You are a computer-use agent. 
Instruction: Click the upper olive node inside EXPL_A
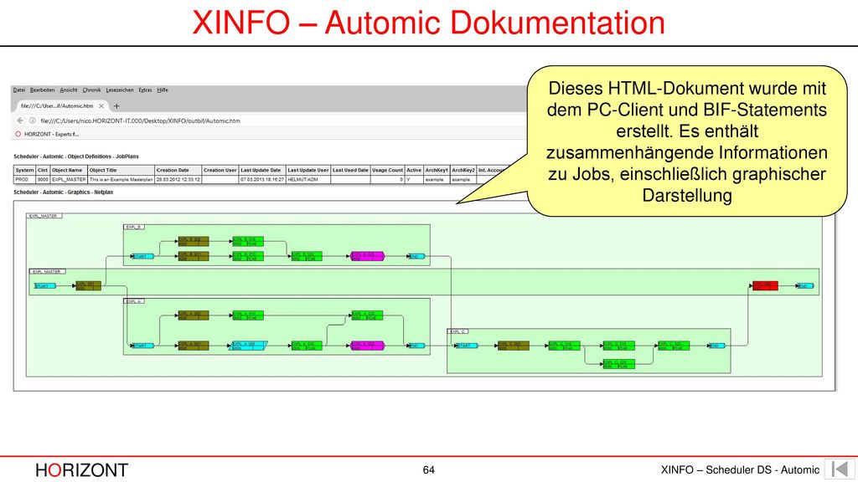coord(194,315)
